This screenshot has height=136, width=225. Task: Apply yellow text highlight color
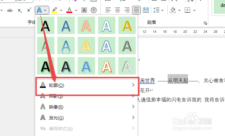[x=54, y=10]
